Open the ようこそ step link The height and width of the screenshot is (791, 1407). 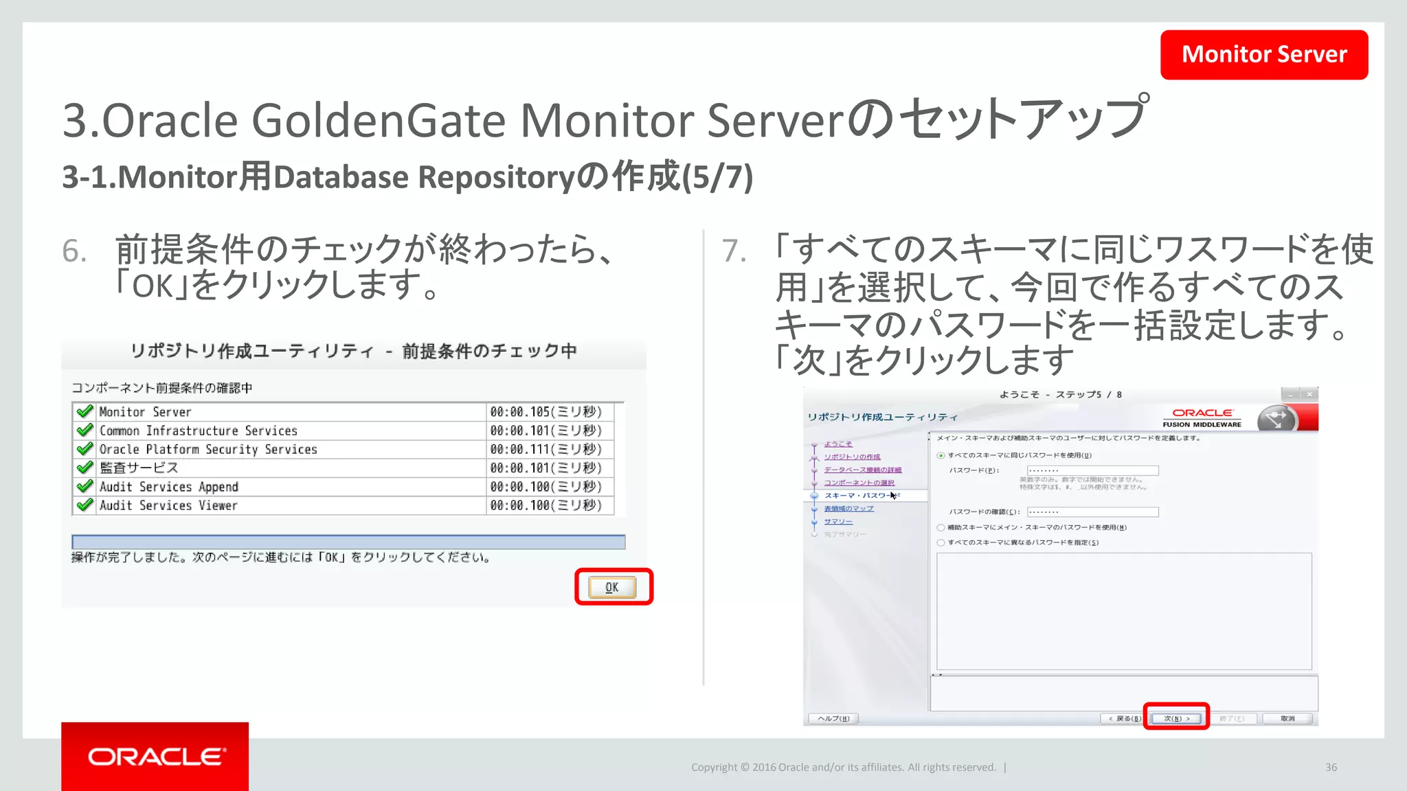[x=838, y=444]
